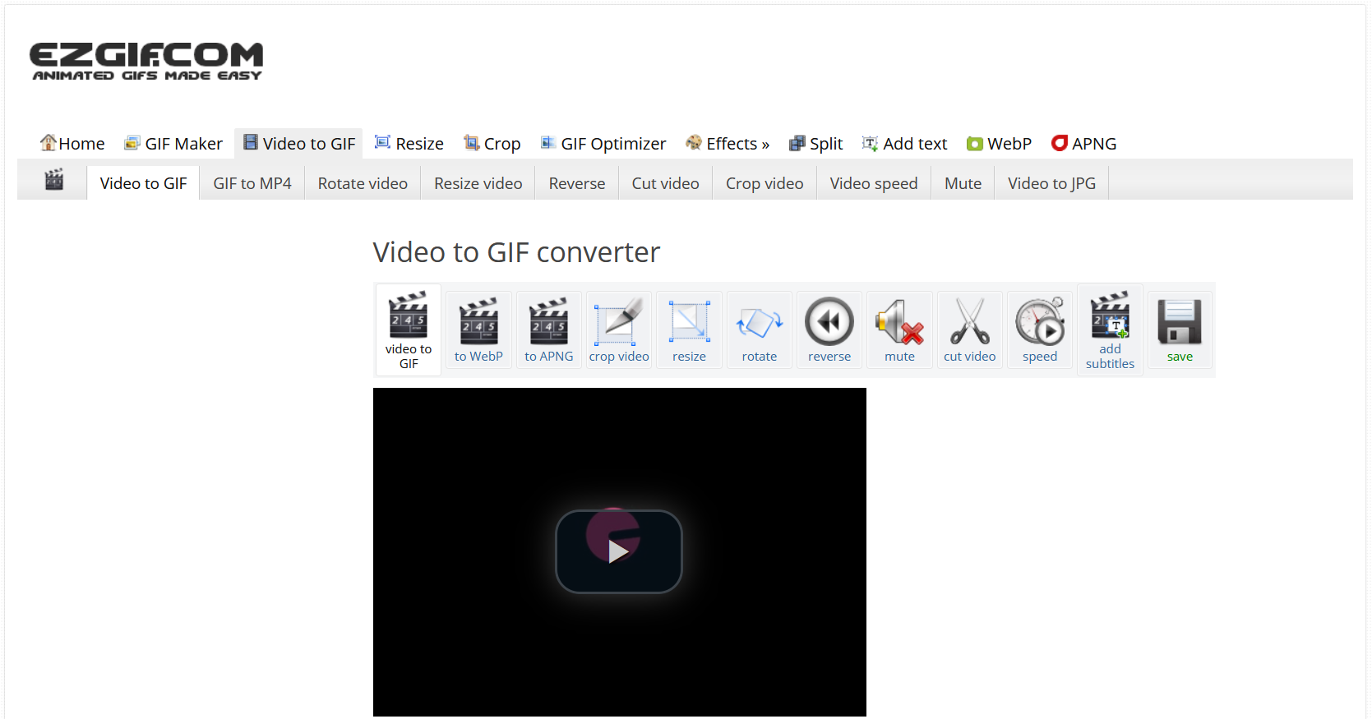Open the cut video scissors tool
This screenshot has width=1372, height=719.
[x=969, y=322]
